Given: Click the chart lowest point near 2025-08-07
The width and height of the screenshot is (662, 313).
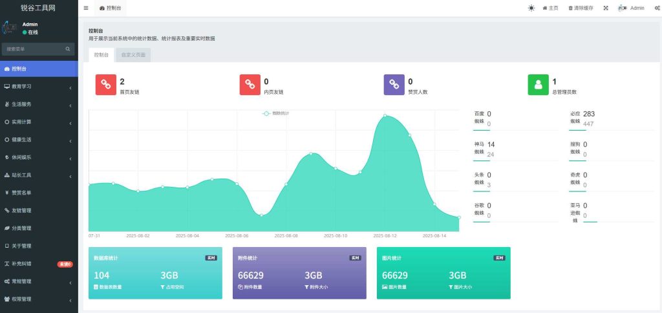Looking at the screenshot, I should 261,215.
